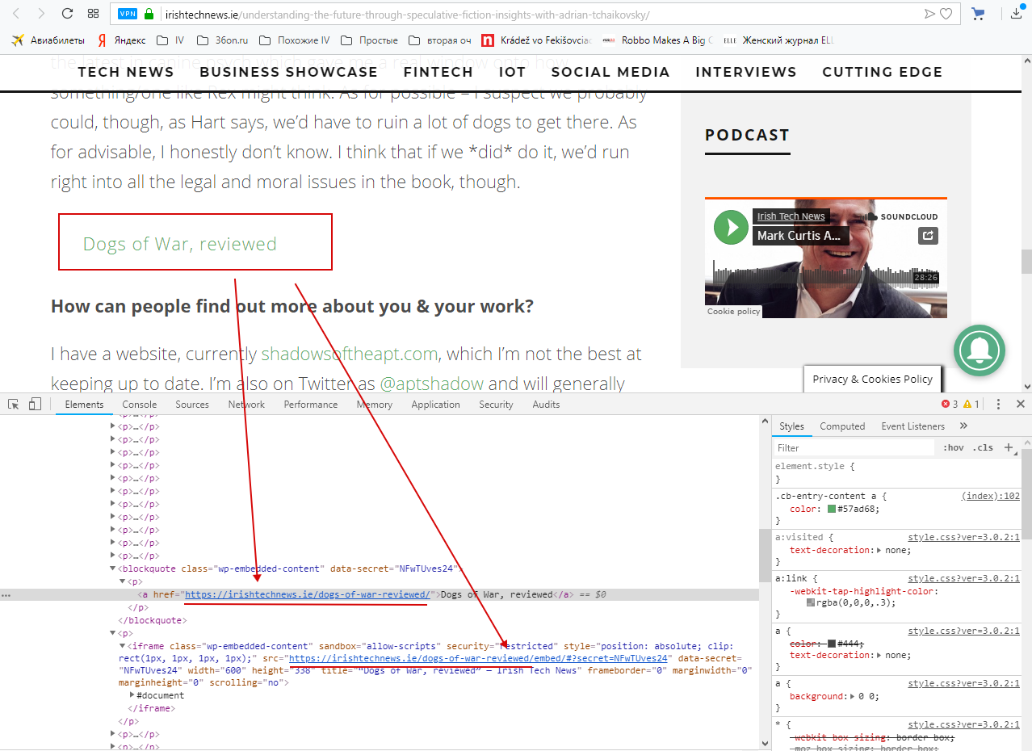Open the speed dial grid icon
This screenshot has height=751, width=1032.
point(93,14)
